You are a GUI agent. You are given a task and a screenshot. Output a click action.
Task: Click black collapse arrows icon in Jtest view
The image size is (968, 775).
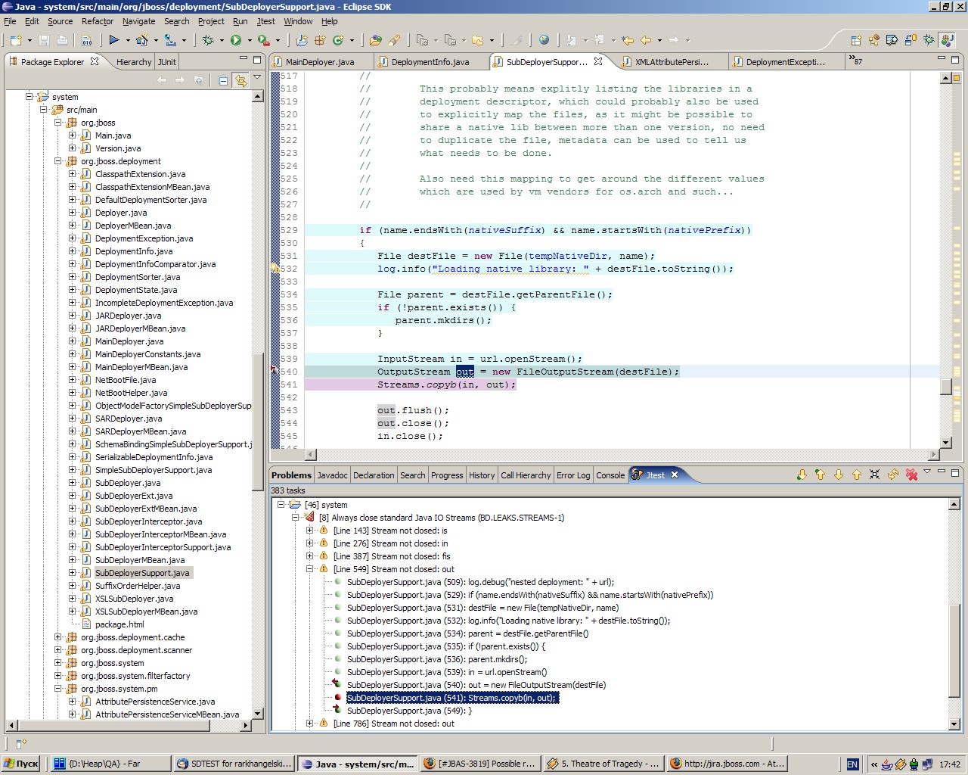click(x=874, y=475)
